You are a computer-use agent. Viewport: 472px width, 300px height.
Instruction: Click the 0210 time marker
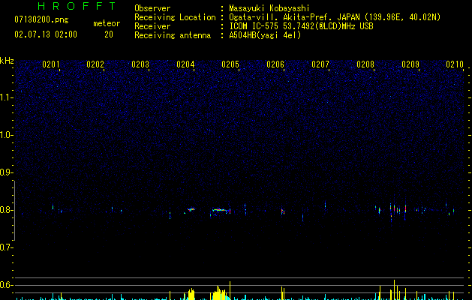click(x=455, y=64)
